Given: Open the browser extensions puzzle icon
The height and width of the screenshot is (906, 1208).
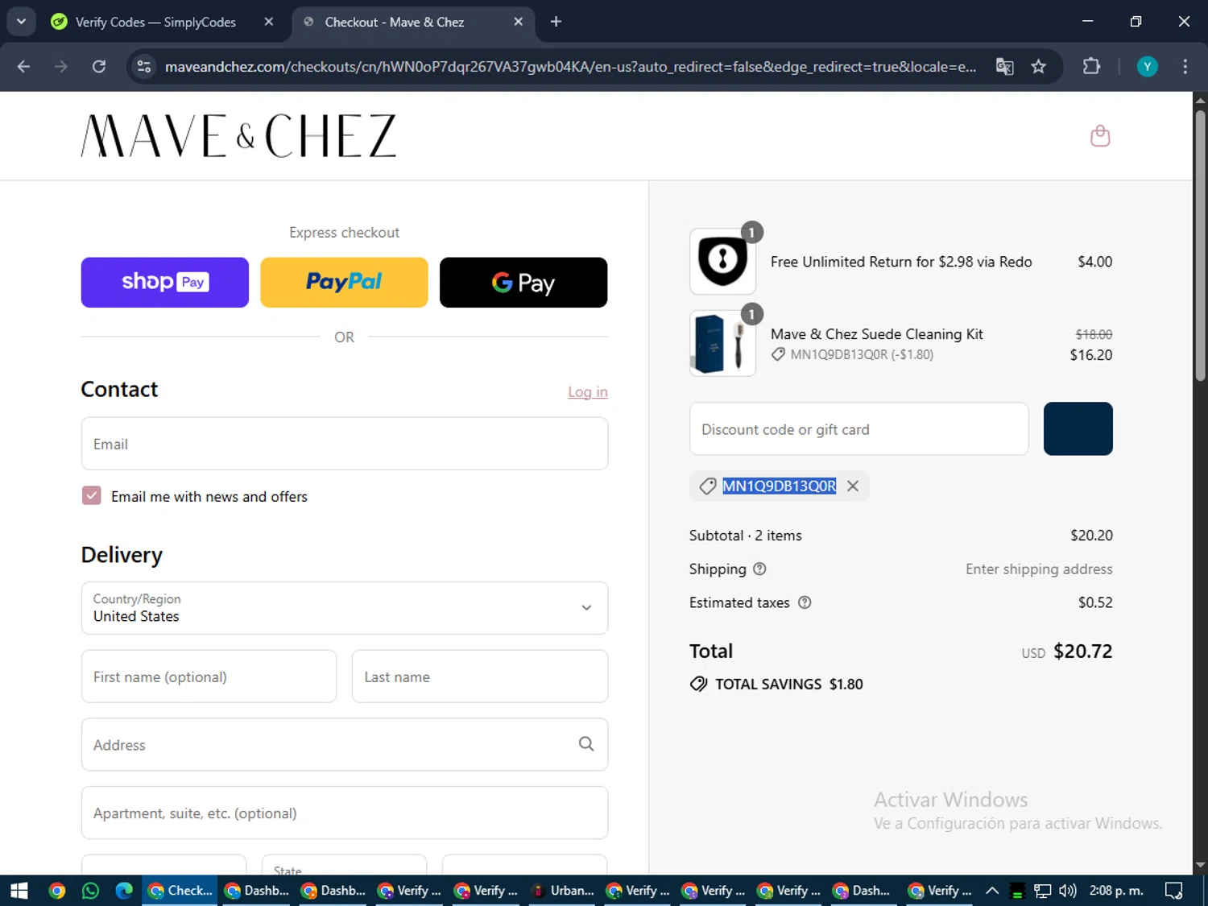Looking at the screenshot, I should 1091,67.
